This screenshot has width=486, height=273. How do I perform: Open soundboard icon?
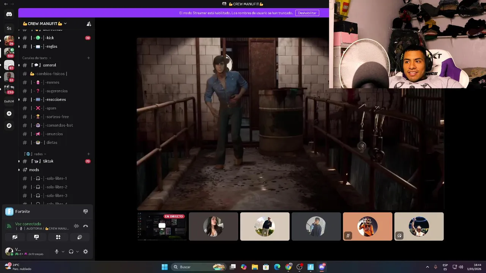80,237
